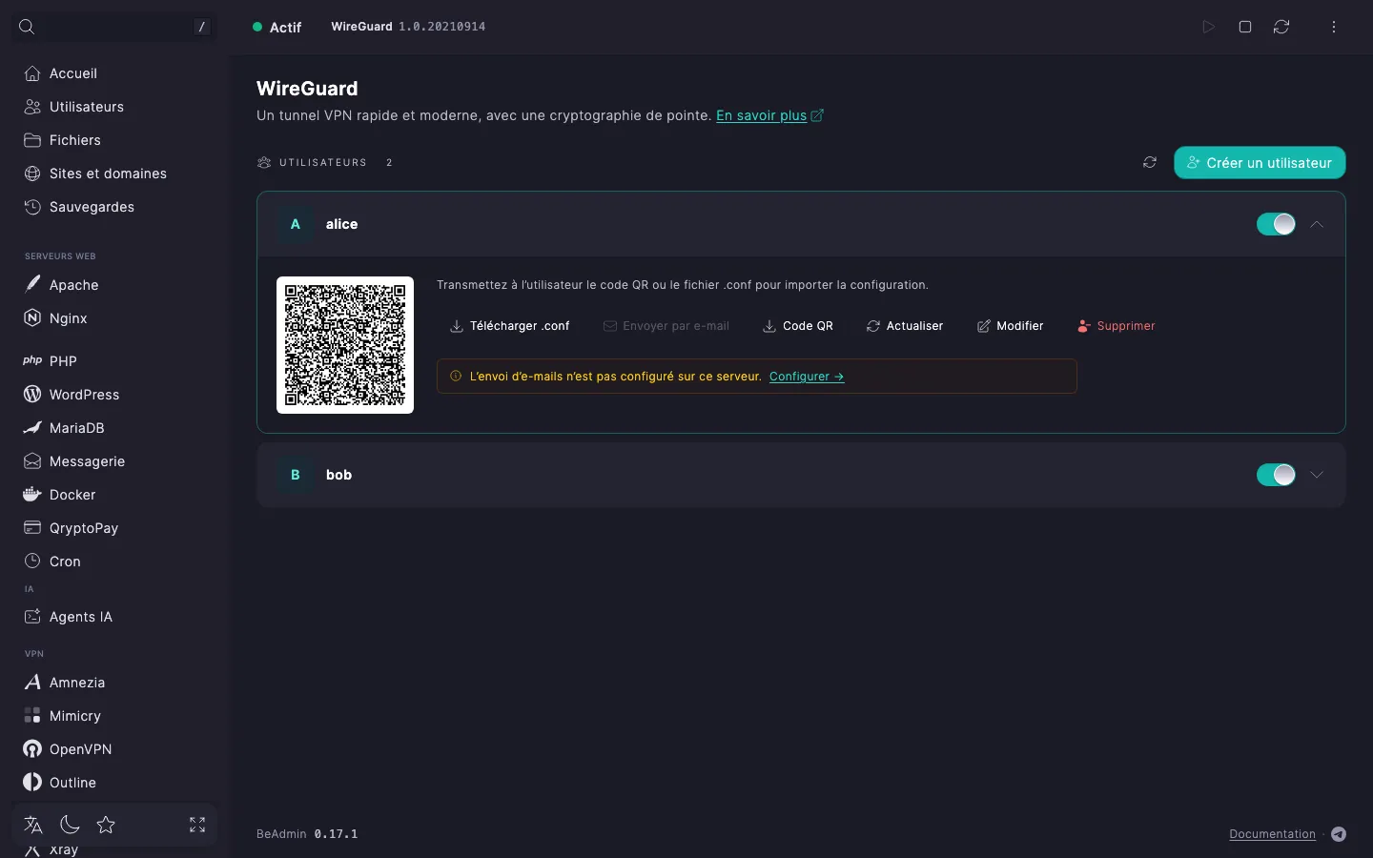The height and width of the screenshot is (858, 1373).
Task: Click the restart service icon in header
Action: [x=1281, y=27]
